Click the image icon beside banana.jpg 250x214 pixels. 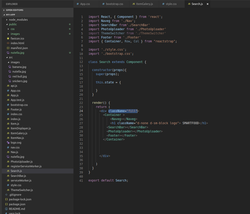(x=10, y=67)
